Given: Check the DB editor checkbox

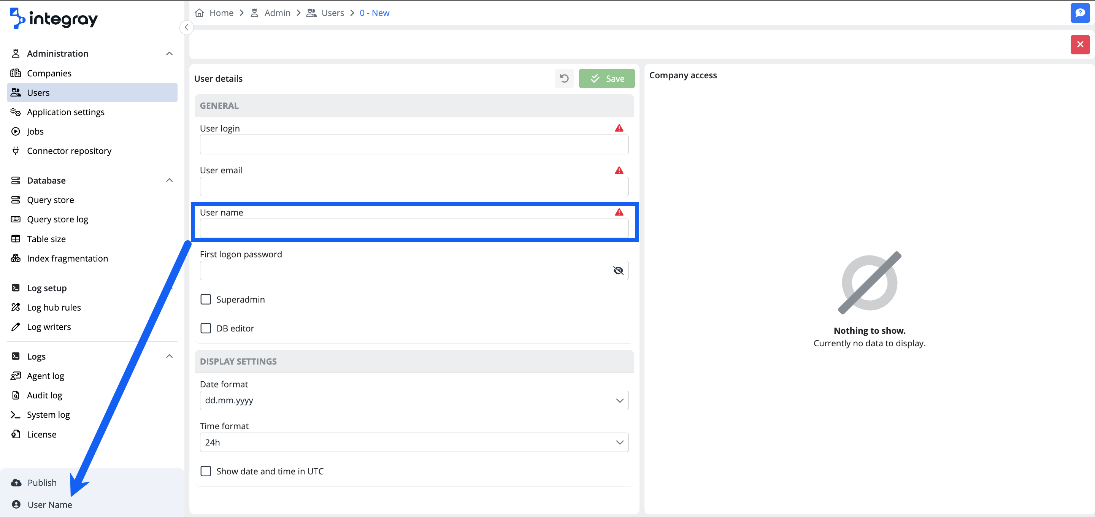Looking at the screenshot, I should click(206, 328).
